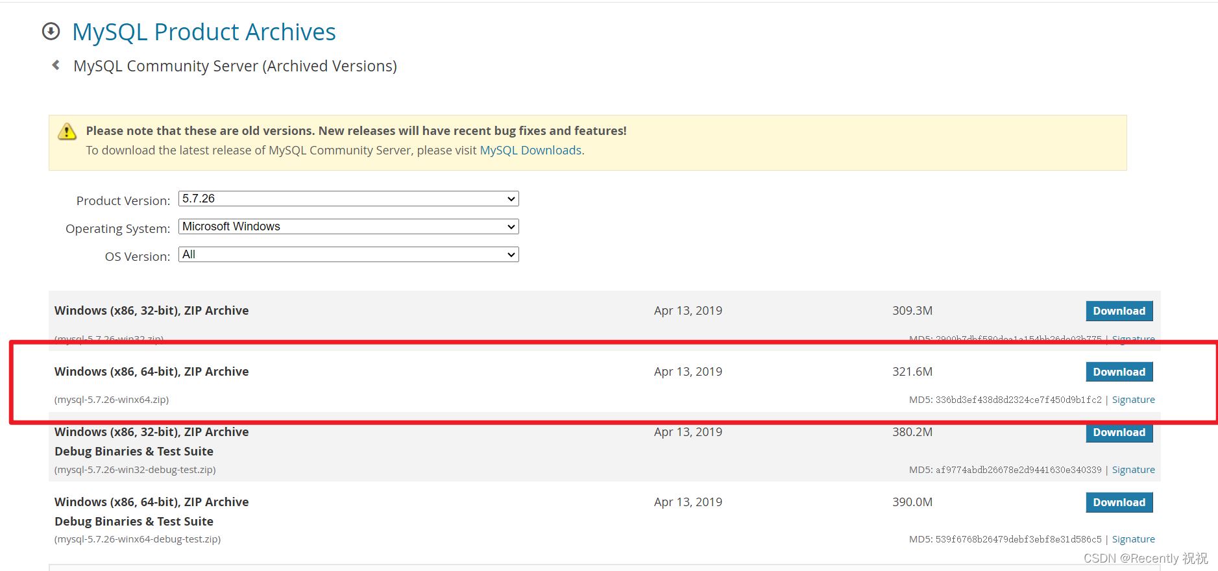This screenshot has height=571, width=1218.
Task: Click the 309.3M file size value
Action: pos(912,311)
